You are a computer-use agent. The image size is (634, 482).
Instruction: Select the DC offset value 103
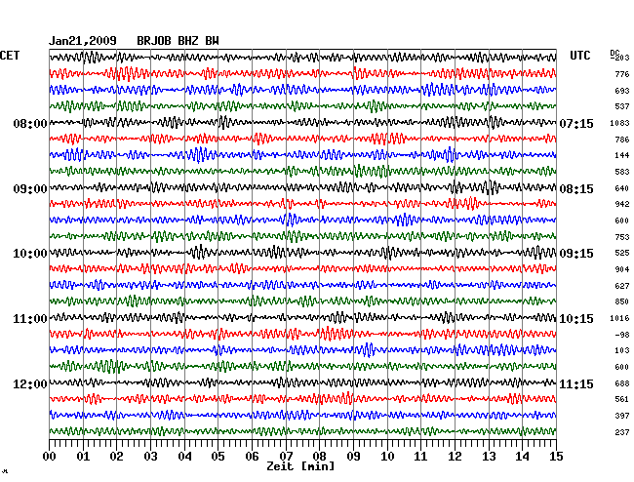622,350
